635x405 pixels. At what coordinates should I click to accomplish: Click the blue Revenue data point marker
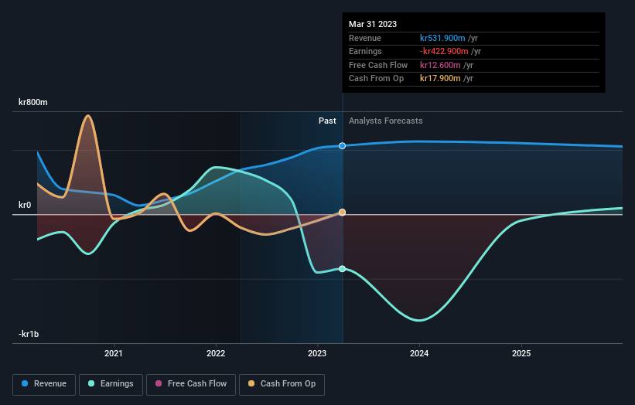342,145
